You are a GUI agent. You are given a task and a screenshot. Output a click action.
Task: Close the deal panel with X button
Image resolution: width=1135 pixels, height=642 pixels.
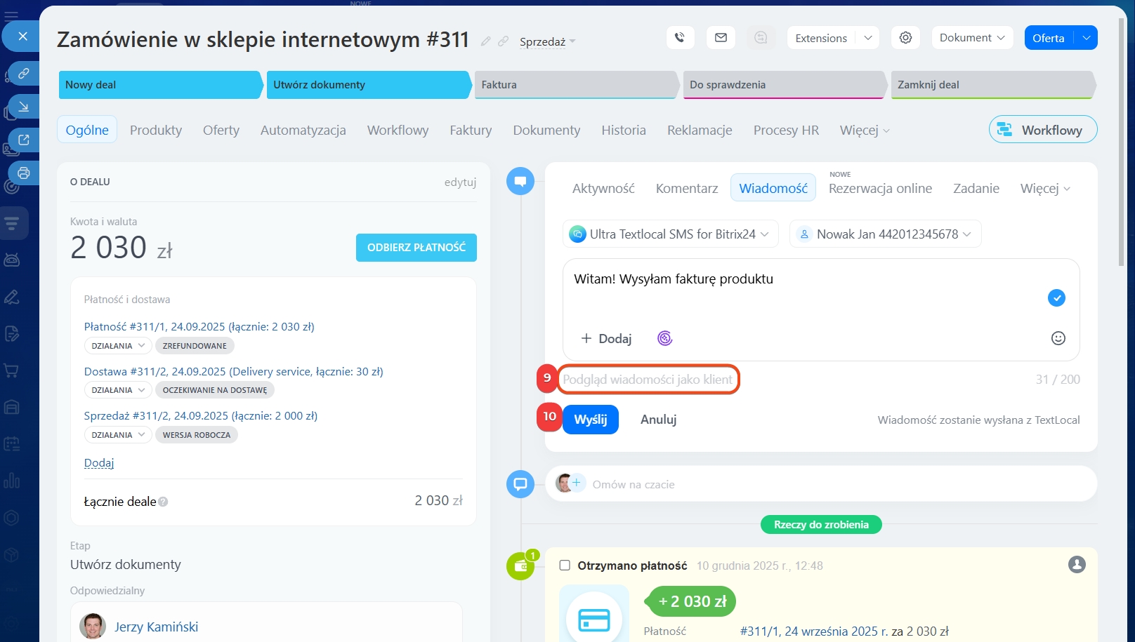(x=22, y=36)
